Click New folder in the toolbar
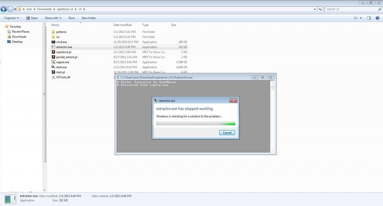This screenshot has width=383, height=206. click(89, 18)
